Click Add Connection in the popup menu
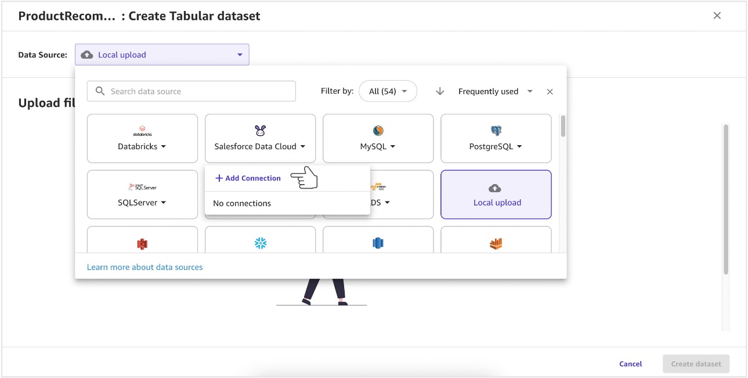 (x=248, y=178)
